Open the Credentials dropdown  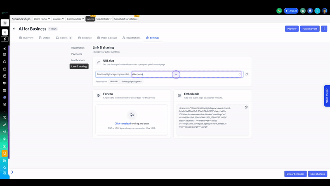click(104, 19)
